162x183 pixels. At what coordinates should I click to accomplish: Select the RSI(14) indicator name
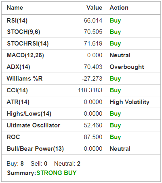(17, 21)
